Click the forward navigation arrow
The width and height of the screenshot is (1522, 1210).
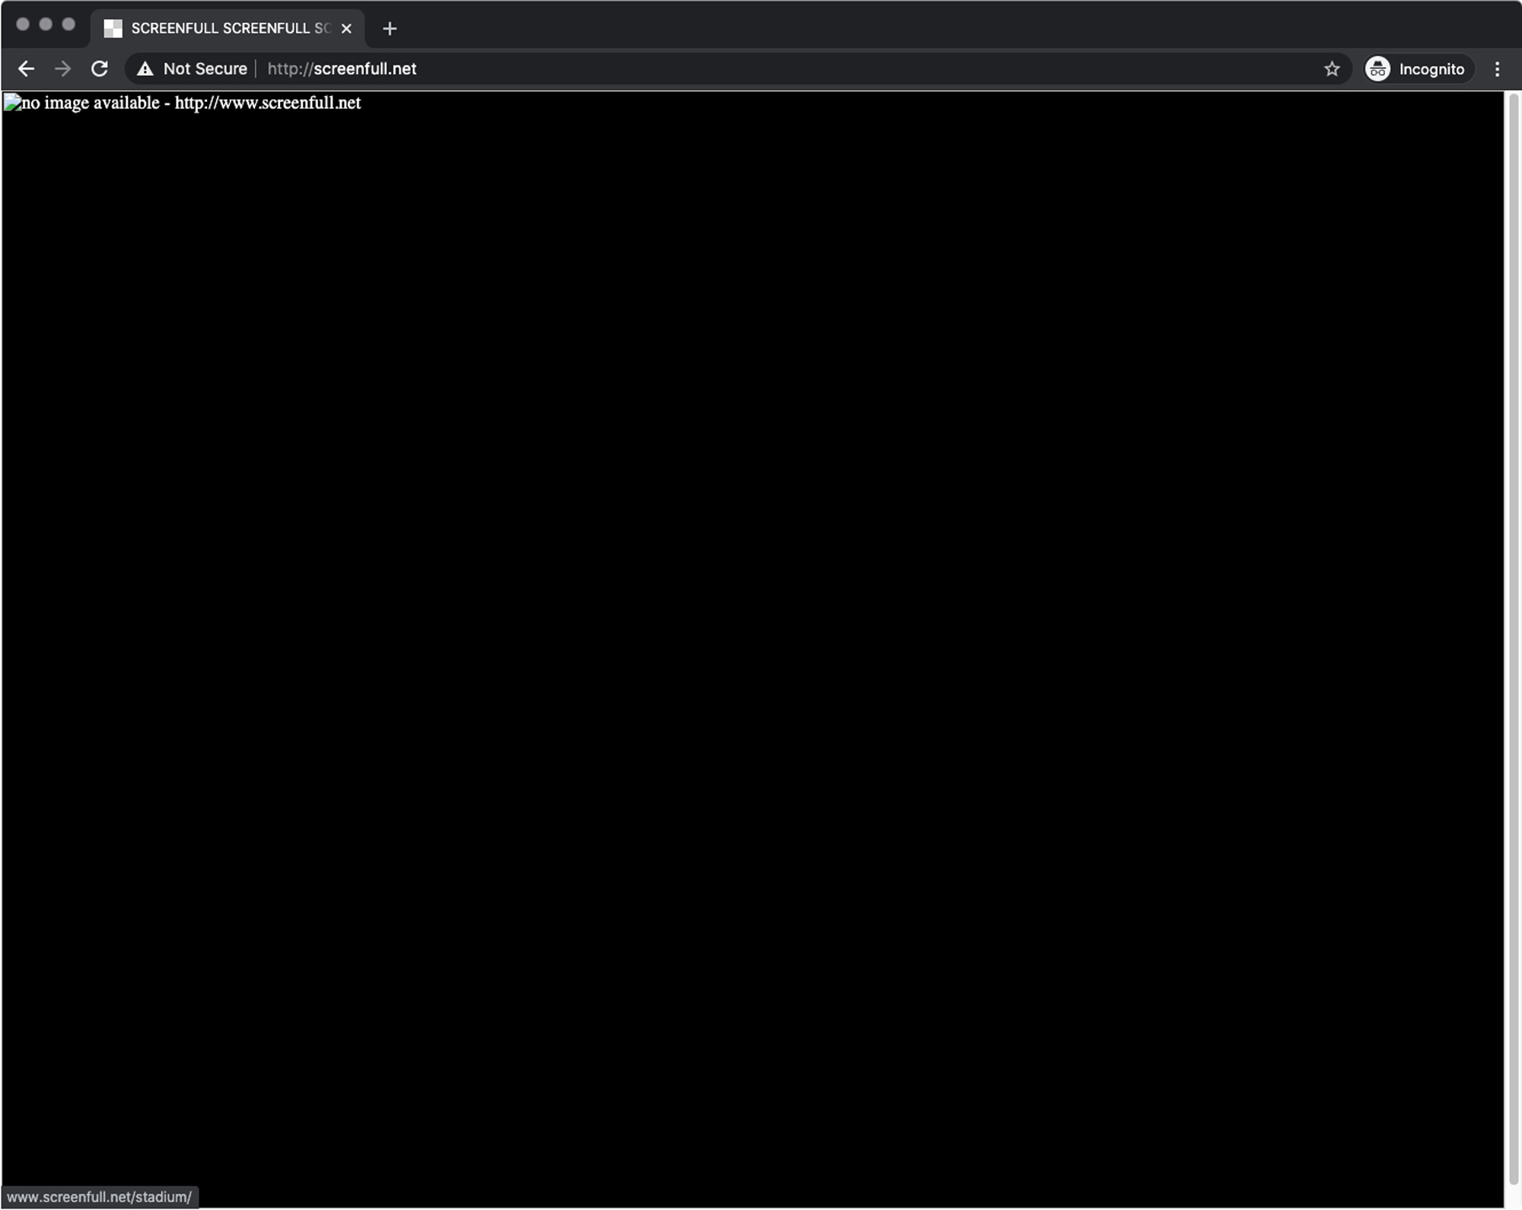[x=63, y=68]
